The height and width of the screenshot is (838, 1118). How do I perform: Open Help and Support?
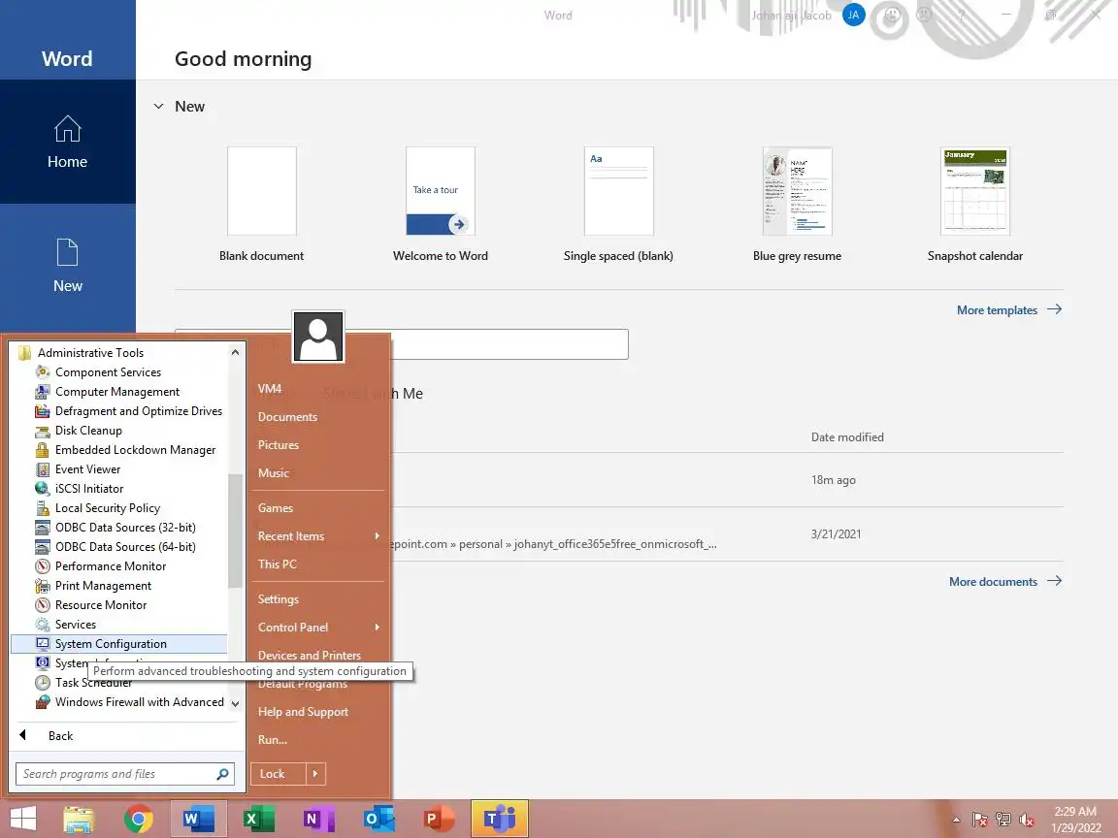point(303,711)
